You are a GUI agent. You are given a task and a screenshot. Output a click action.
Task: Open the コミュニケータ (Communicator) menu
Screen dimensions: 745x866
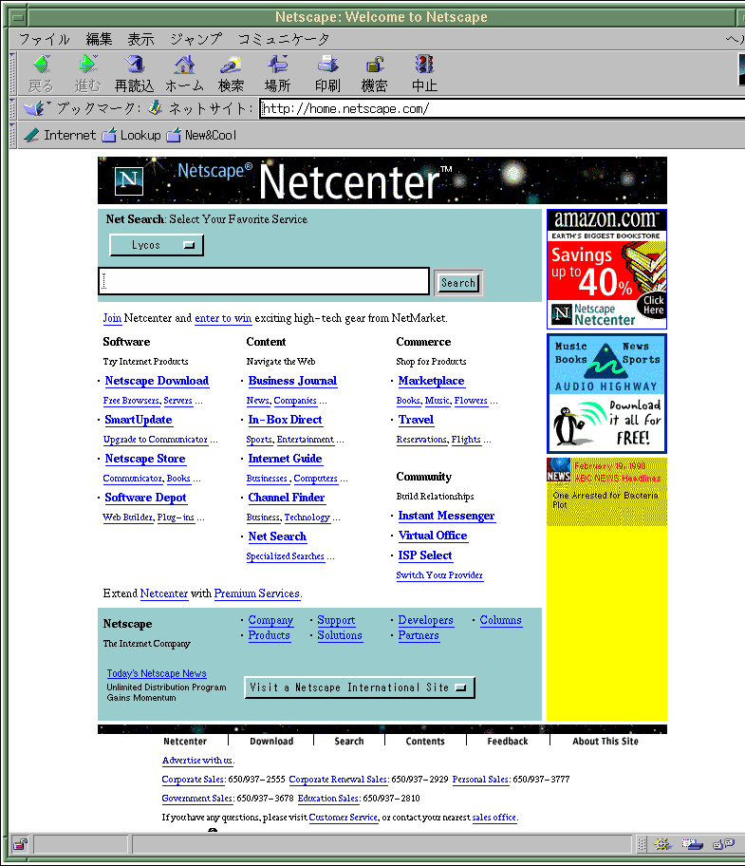[x=284, y=39]
